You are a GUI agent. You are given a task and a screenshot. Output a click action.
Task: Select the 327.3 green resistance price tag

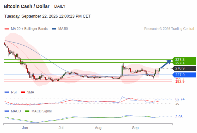click(184, 60)
